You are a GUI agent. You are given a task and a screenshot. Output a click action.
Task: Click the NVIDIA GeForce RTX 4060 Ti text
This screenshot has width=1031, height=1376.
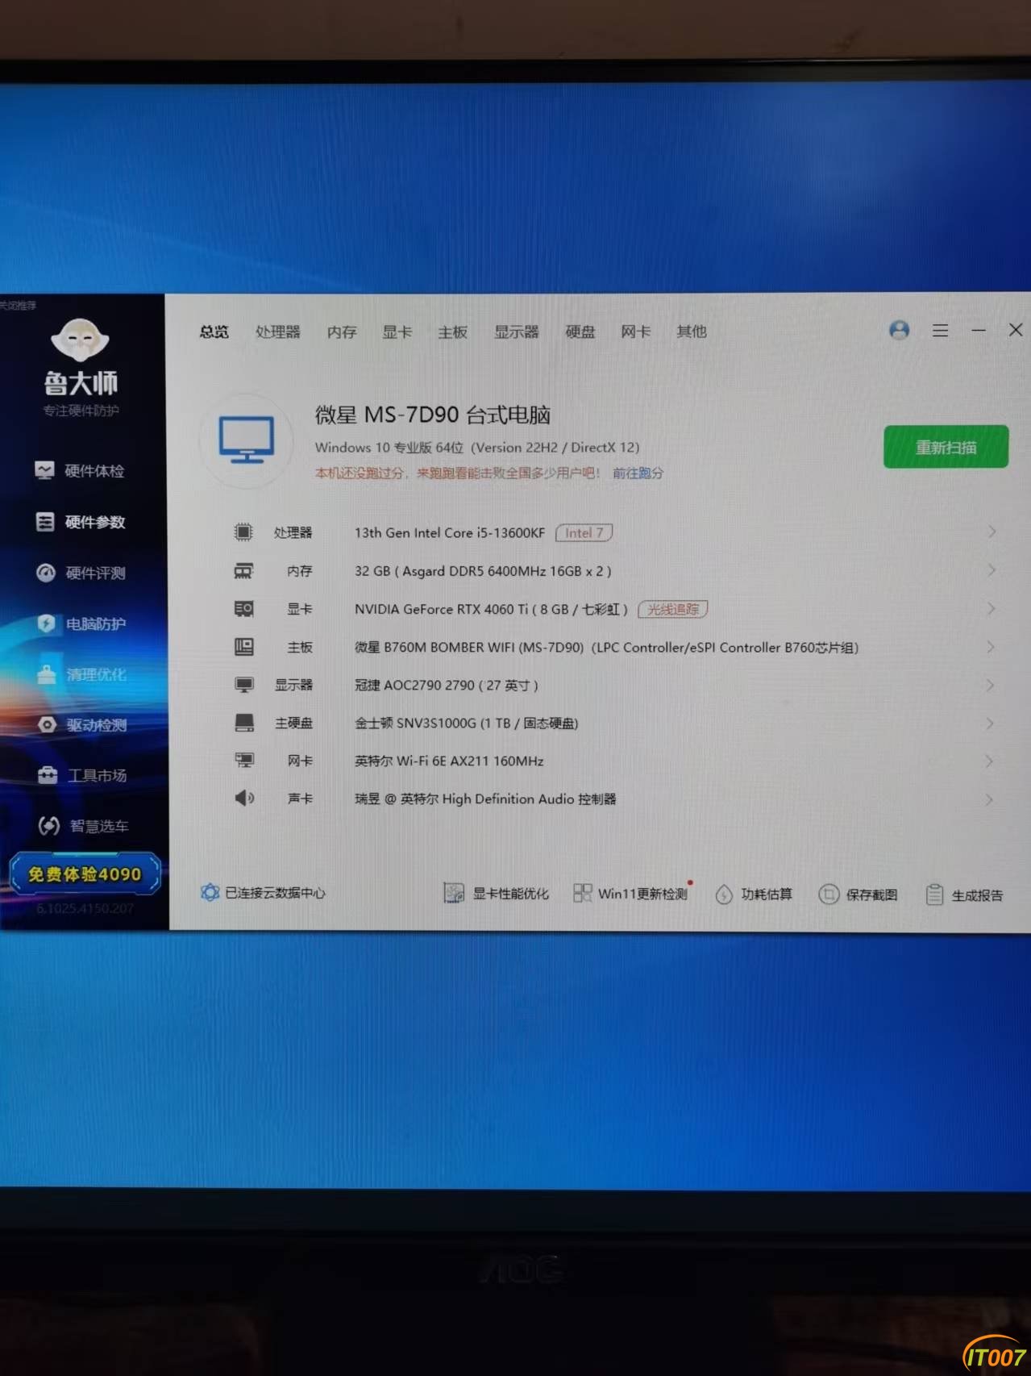point(491,609)
